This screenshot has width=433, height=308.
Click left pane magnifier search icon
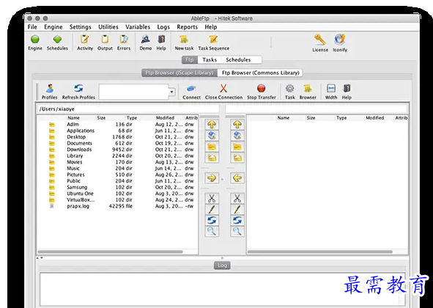pos(212,231)
